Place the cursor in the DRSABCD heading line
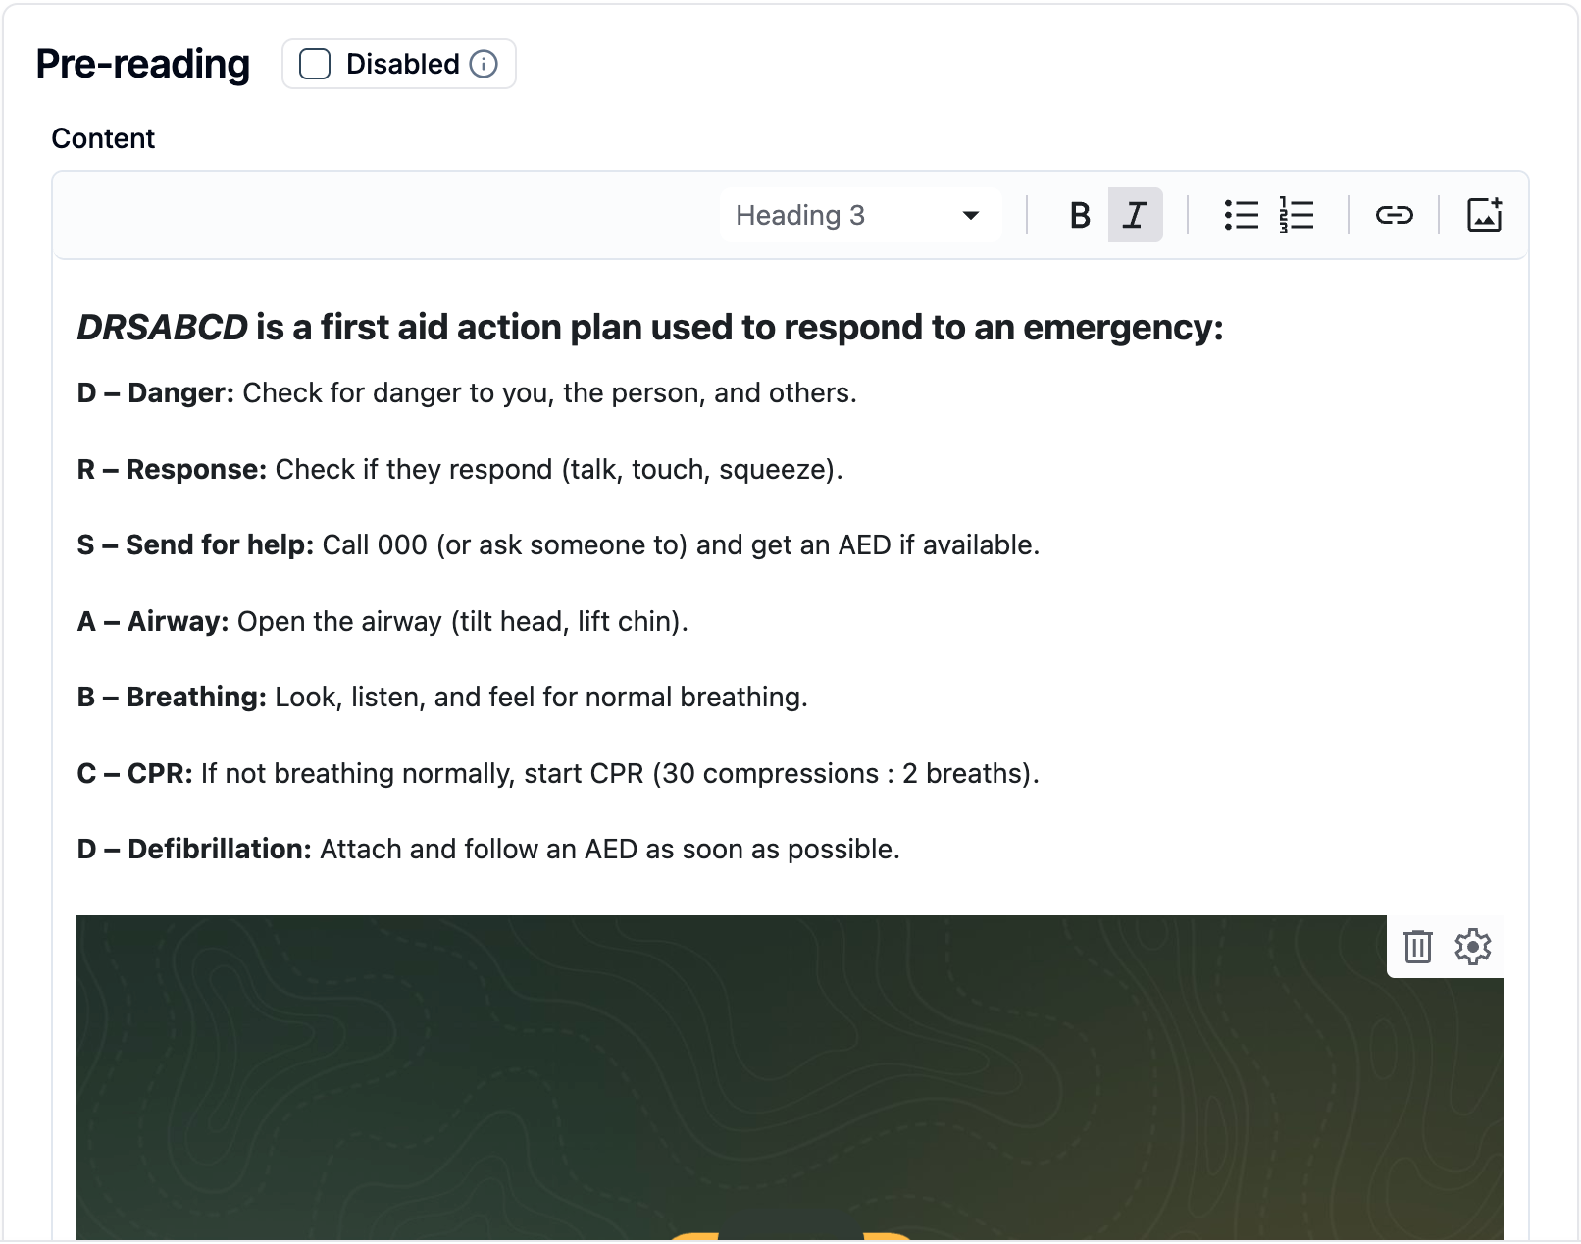The width and height of the screenshot is (1581, 1244). pyautogui.click(x=650, y=327)
